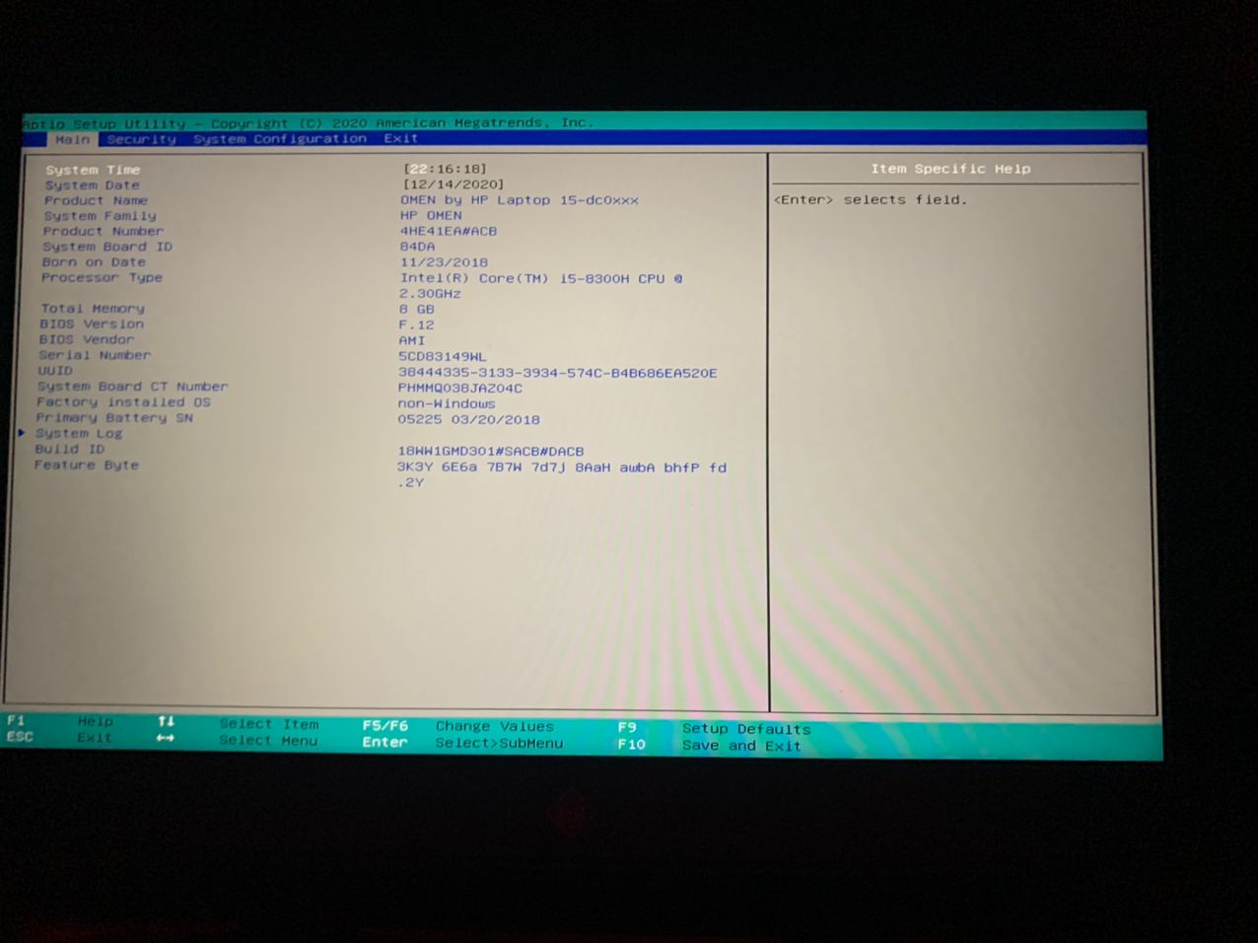Click the Item Specific Help heading
This screenshot has height=943, width=1258.
coord(950,169)
